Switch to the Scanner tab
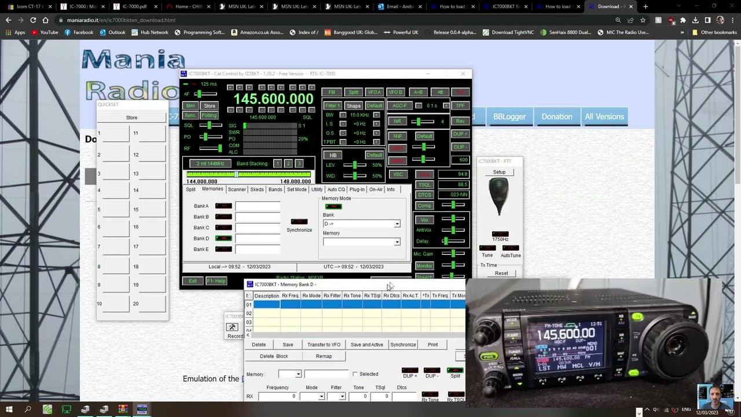Screen dimensions: 741x417 click(237, 189)
